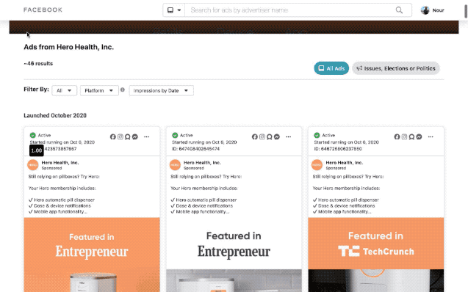468x292 pixels.
Task: Open the All filter dropdown
Action: [64, 90]
